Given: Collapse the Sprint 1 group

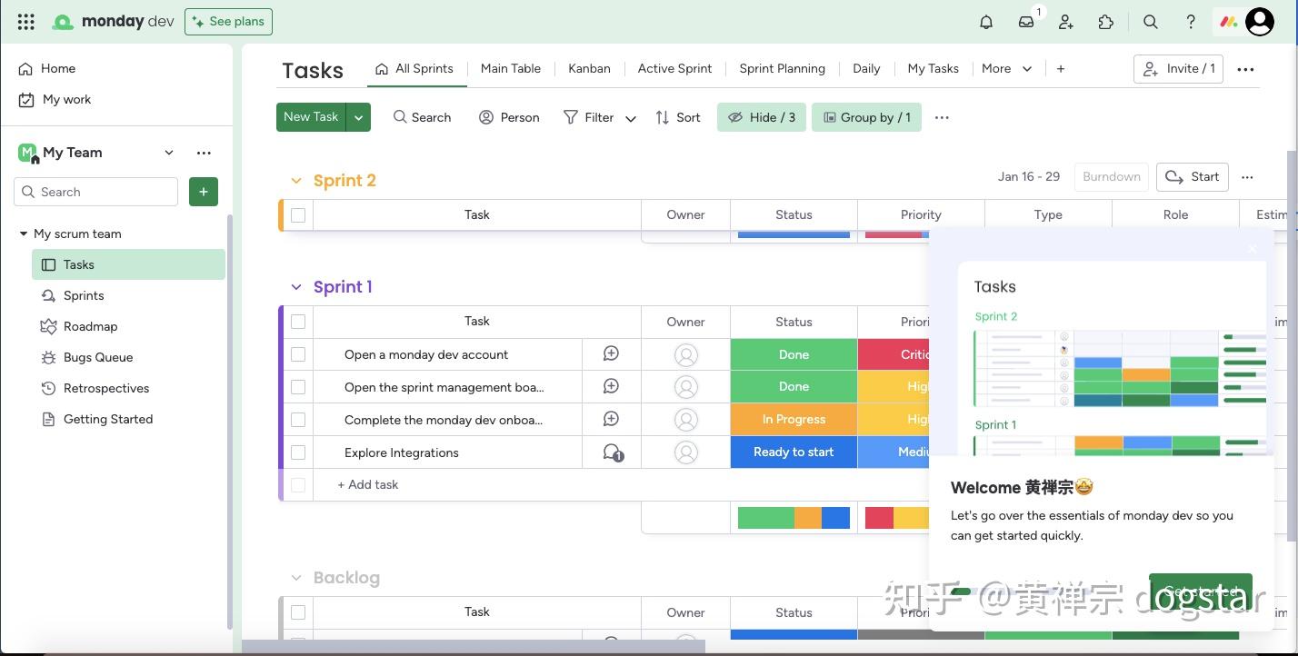Looking at the screenshot, I should pyautogui.click(x=296, y=287).
